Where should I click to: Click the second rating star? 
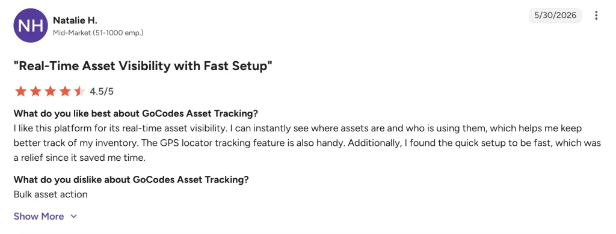click(x=35, y=92)
